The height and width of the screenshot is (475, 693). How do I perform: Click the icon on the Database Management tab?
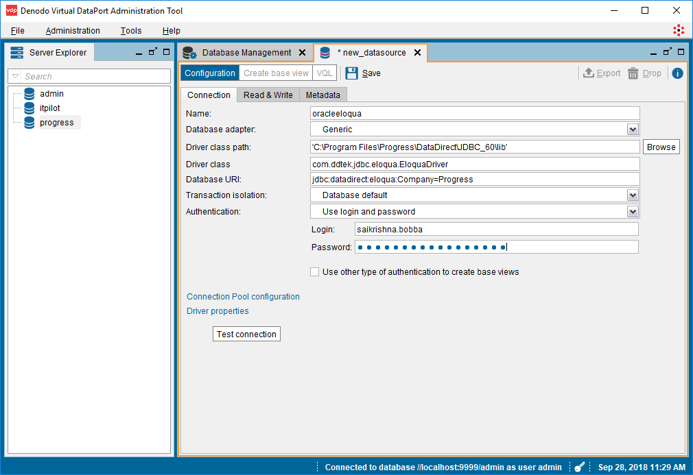click(x=187, y=52)
